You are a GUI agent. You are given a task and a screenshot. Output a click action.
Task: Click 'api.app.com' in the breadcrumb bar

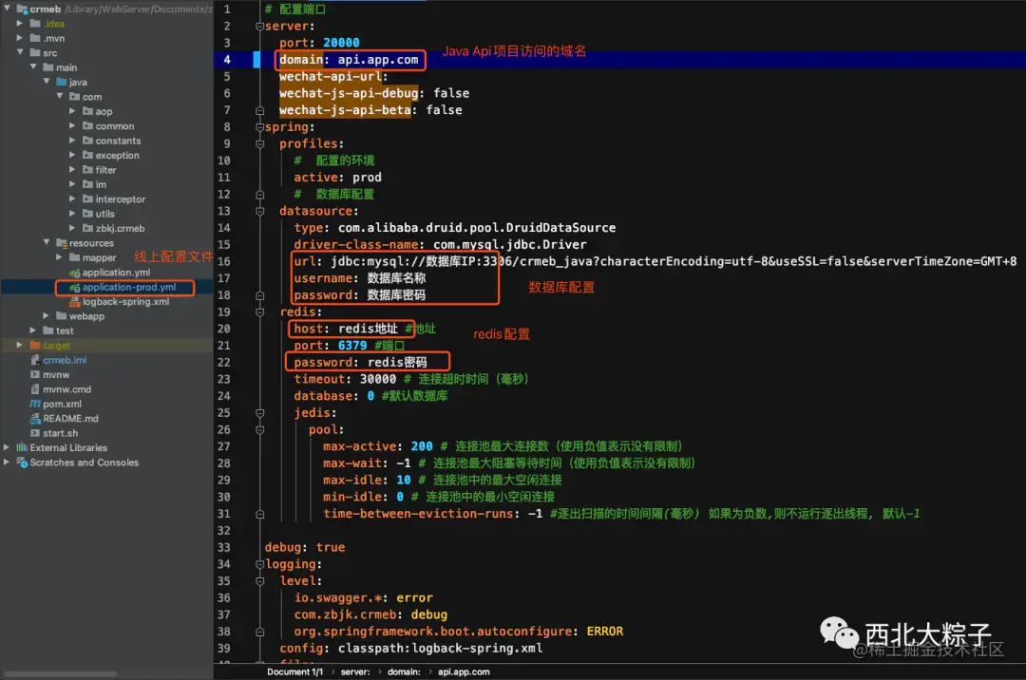click(x=464, y=671)
